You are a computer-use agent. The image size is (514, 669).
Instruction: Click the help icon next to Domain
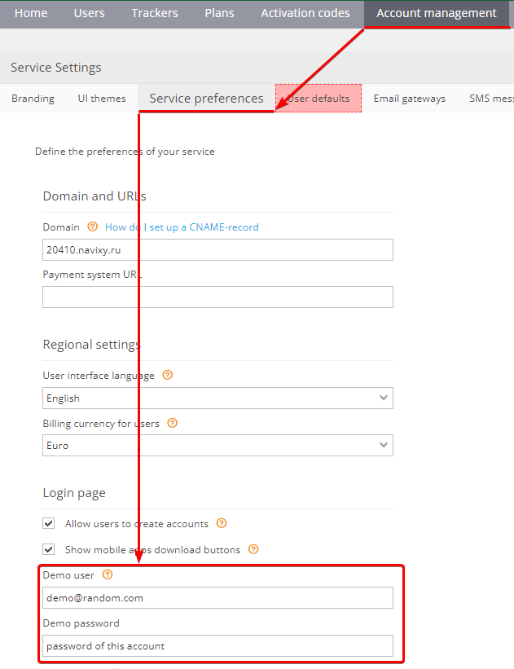pos(93,227)
